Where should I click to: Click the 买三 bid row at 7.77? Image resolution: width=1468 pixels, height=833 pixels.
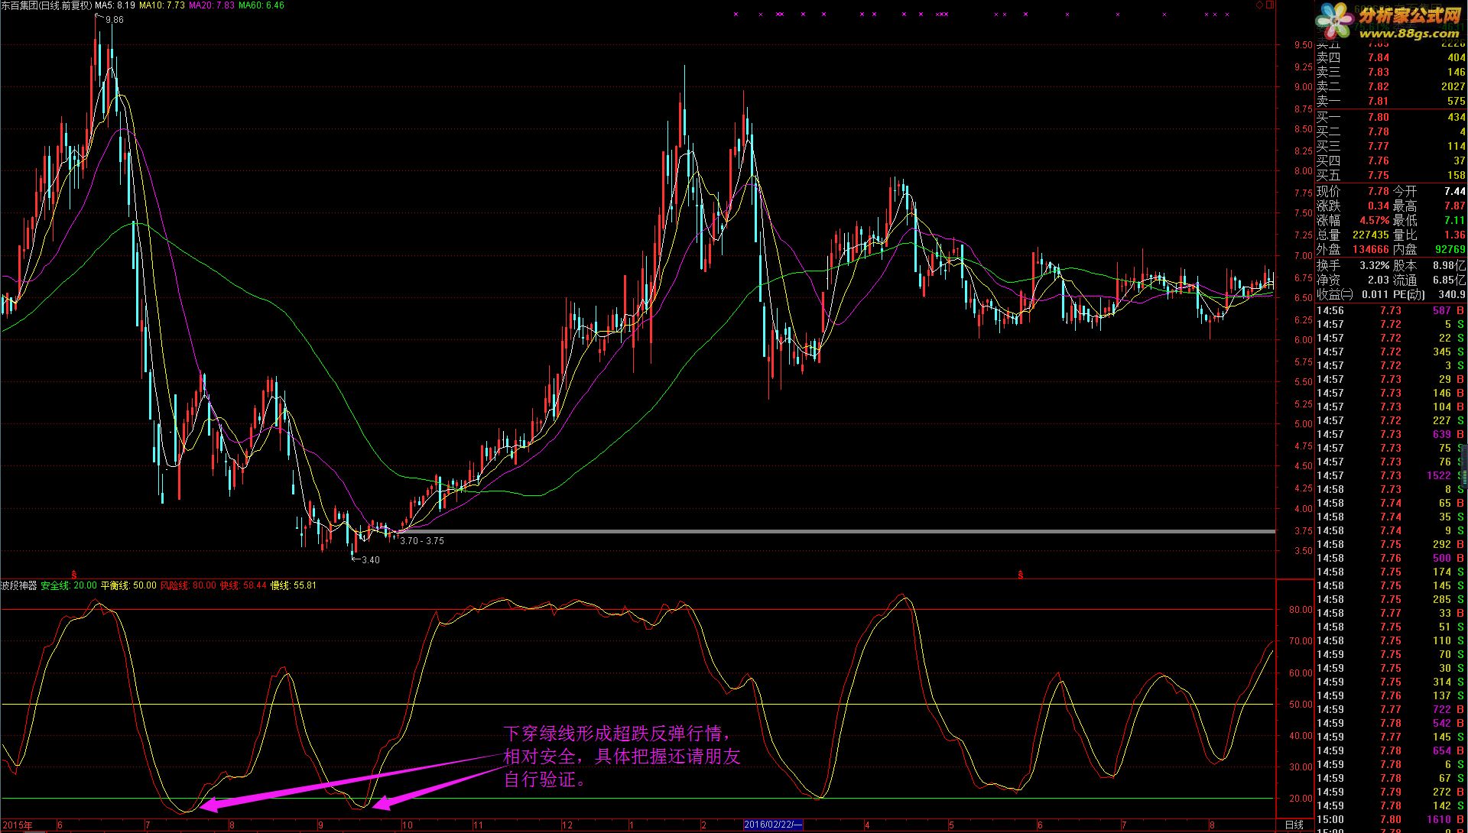[x=1391, y=146]
